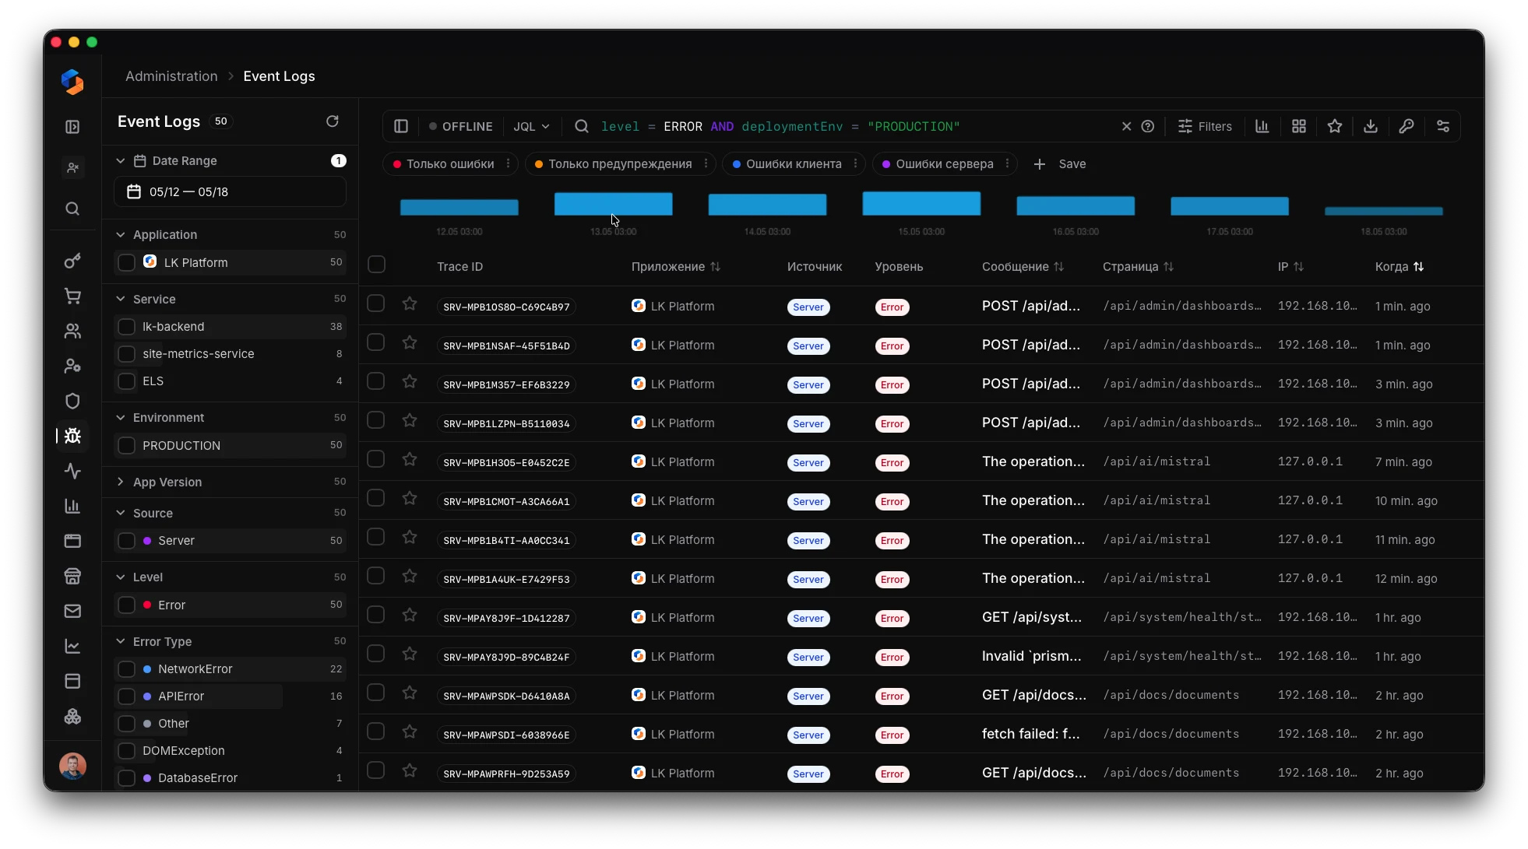This screenshot has height=849, width=1528.
Task: Select the 15.05 histogram bar
Action: [921, 203]
